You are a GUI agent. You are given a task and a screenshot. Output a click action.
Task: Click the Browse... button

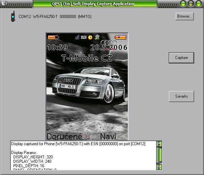tap(185, 16)
